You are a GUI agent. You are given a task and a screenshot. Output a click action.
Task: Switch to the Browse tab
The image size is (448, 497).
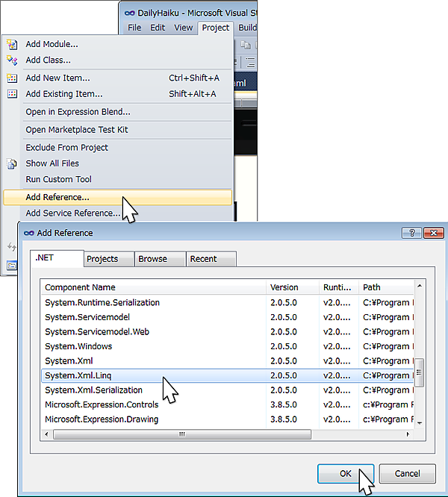[x=160, y=259]
